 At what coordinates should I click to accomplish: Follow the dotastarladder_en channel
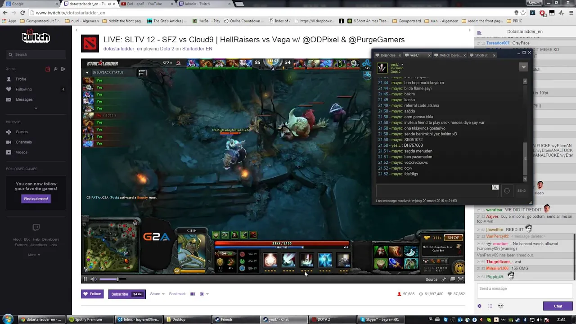[92, 294]
